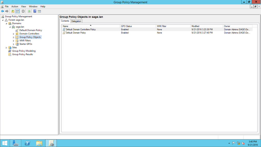Select the Default Domain Controllers Policy row
261x147 pixels.
[x=81, y=29]
